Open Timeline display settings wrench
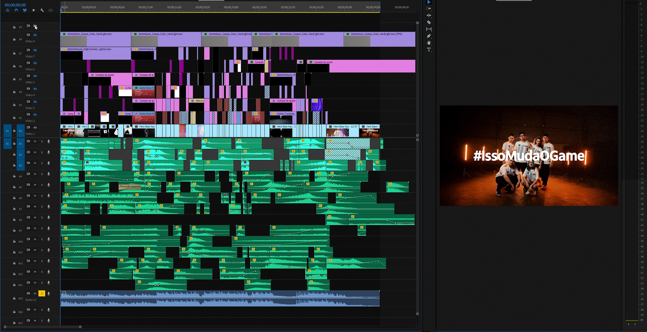 tap(42, 10)
